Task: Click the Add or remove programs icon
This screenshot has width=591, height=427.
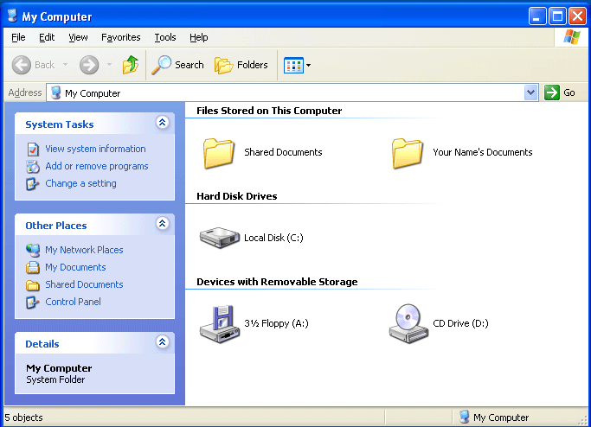Action: [33, 167]
